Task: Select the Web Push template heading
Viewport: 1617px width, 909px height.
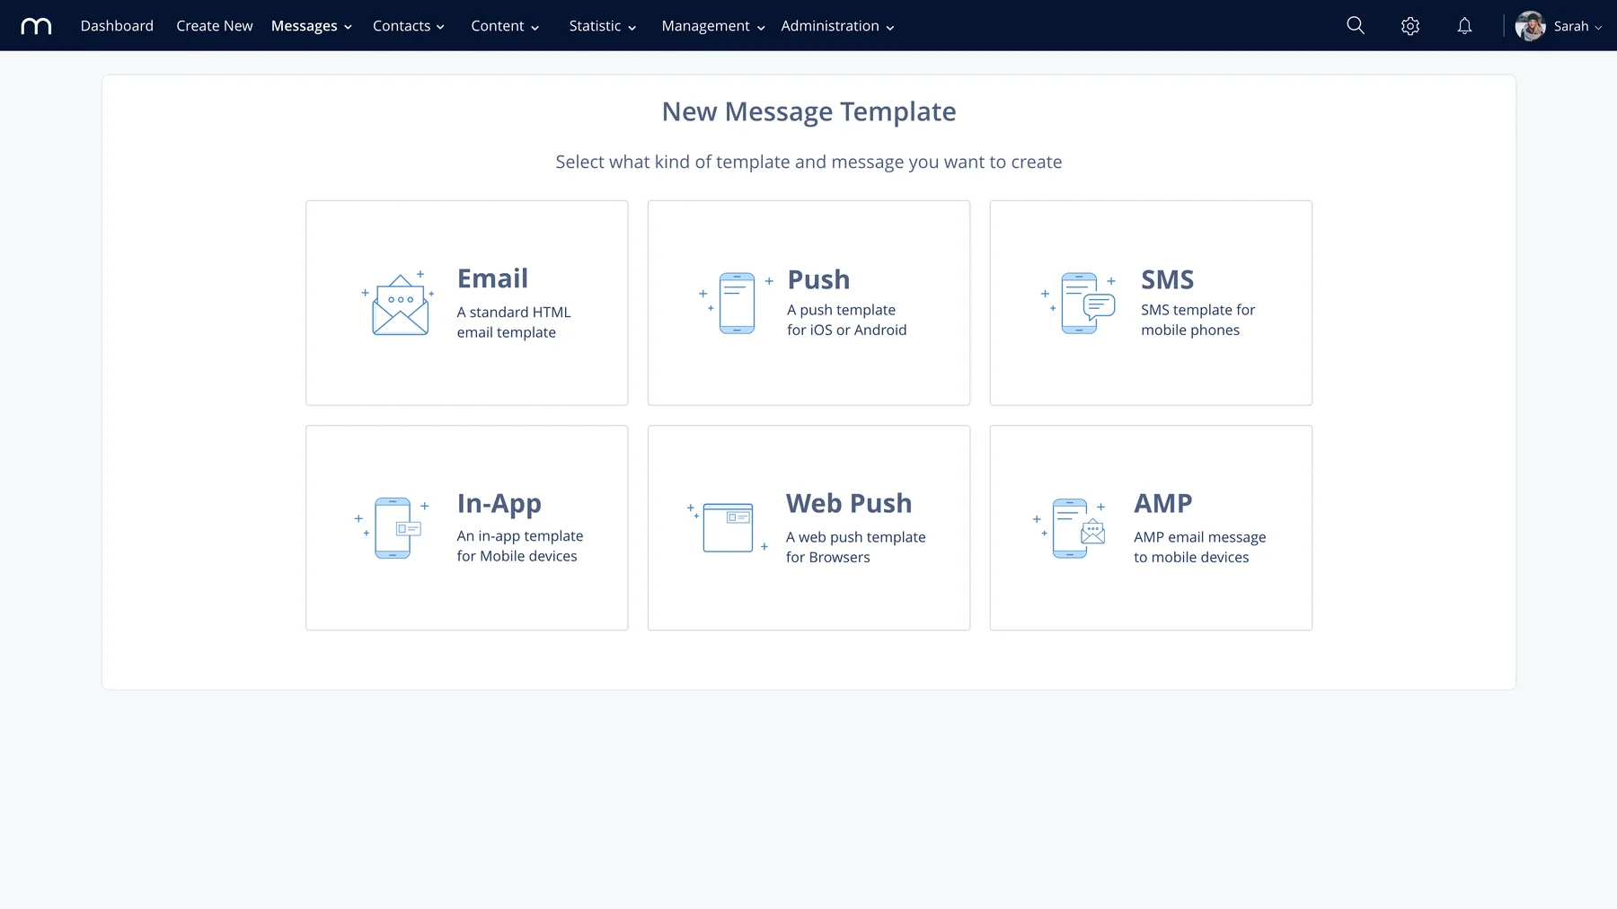Action: coord(849,503)
